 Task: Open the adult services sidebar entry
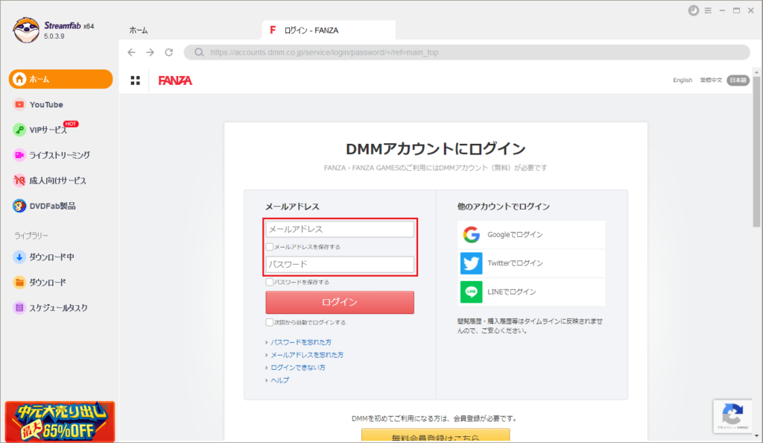click(x=50, y=180)
